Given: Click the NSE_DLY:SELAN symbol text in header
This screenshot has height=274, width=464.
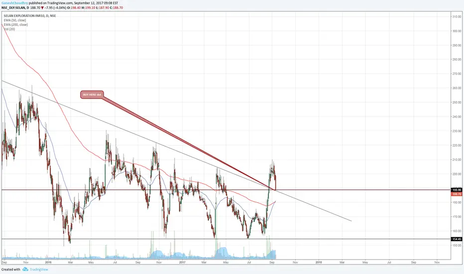Looking at the screenshot, I should (13, 7).
